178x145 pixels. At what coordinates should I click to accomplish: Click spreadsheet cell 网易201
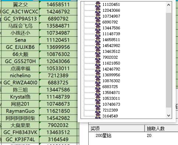coord(20,104)
